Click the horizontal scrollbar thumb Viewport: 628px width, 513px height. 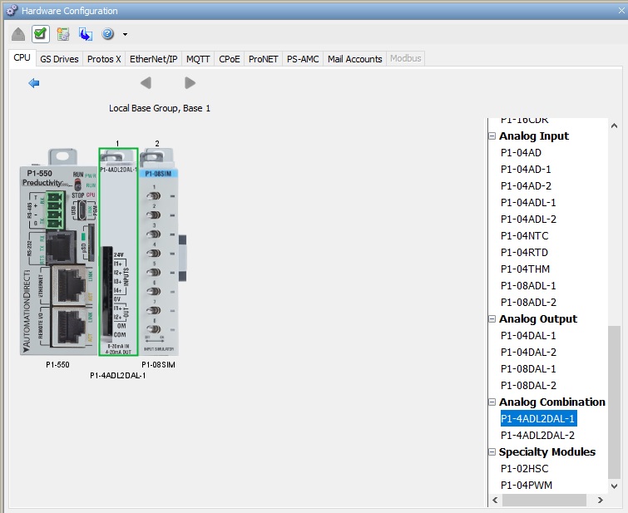[x=544, y=500]
